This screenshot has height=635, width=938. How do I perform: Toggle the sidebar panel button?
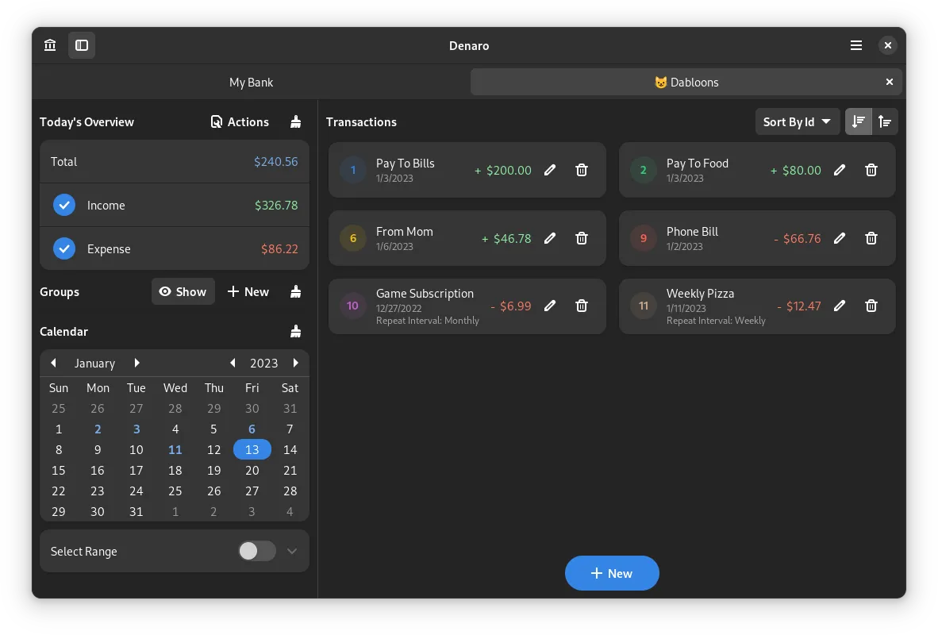(82, 45)
